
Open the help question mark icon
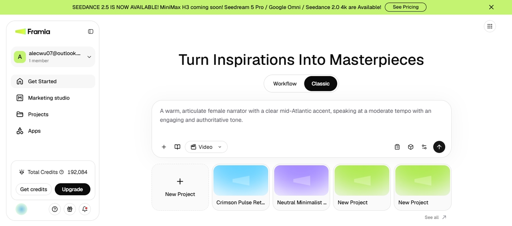(55, 209)
